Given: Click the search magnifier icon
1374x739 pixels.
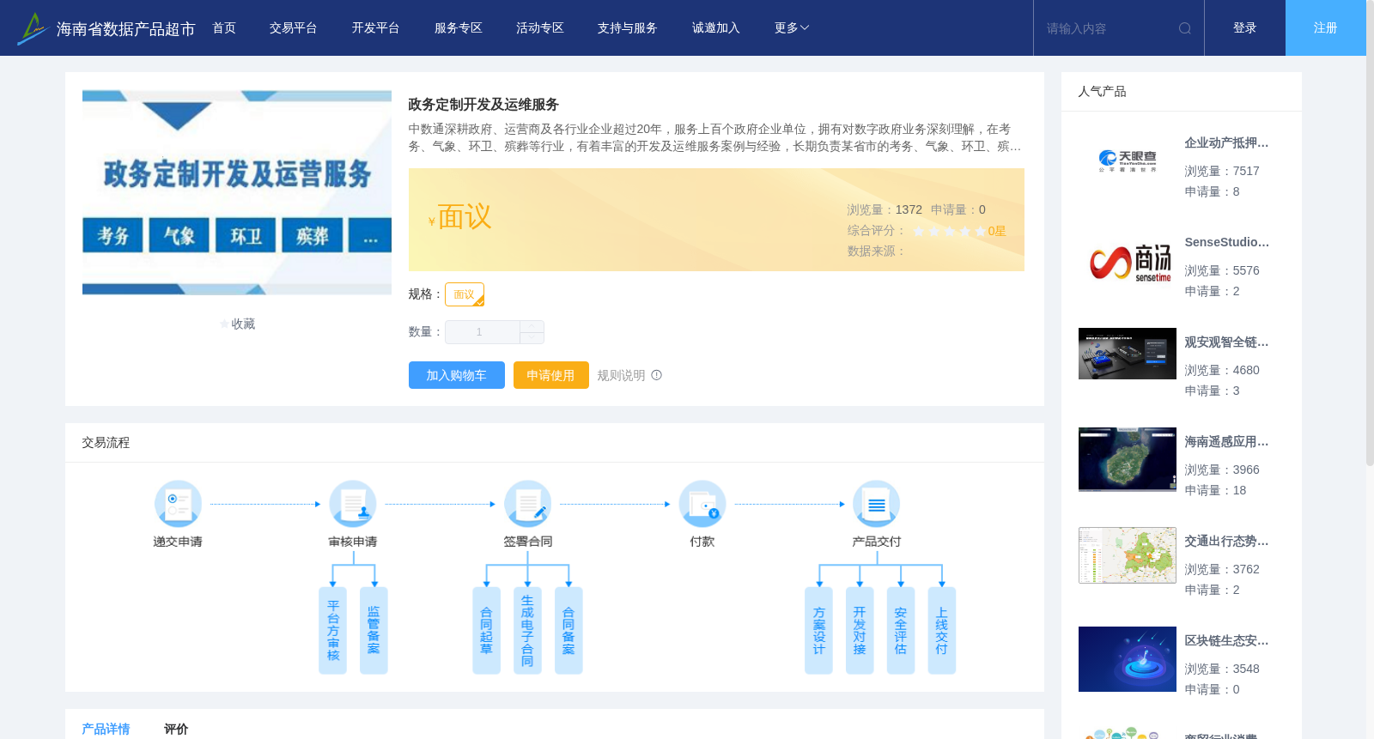Looking at the screenshot, I should click(x=1185, y=28).
